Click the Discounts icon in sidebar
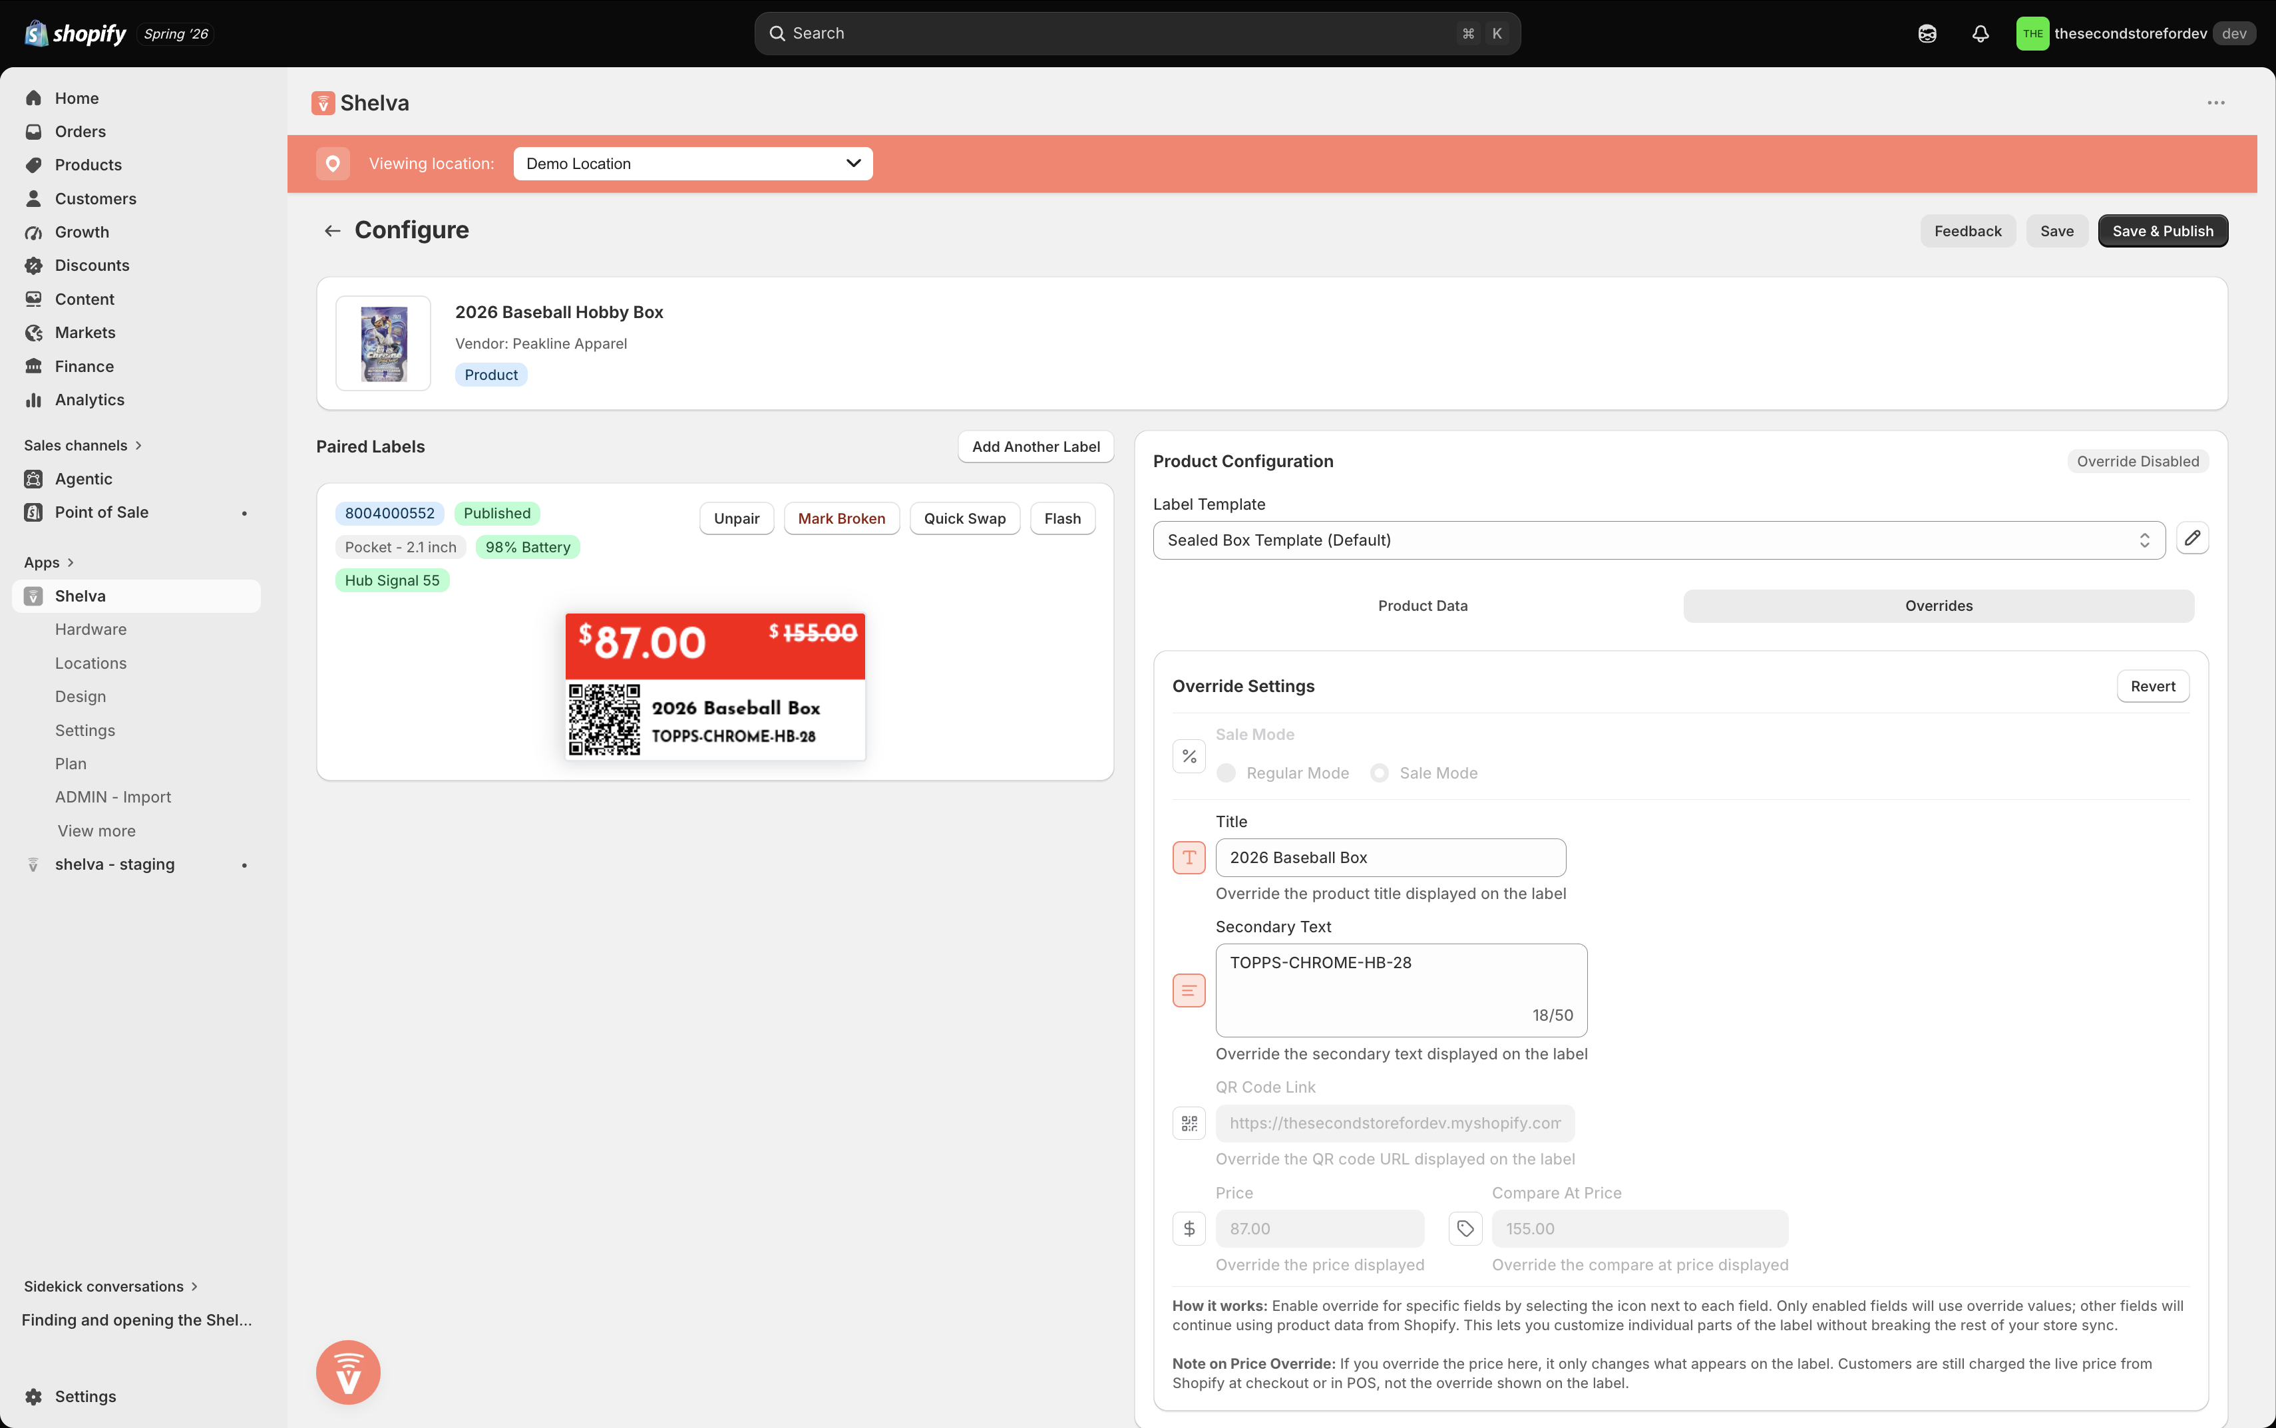 pos(34,266)
